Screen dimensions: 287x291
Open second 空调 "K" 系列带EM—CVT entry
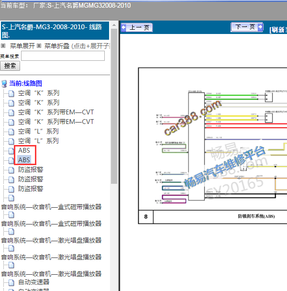56,122
